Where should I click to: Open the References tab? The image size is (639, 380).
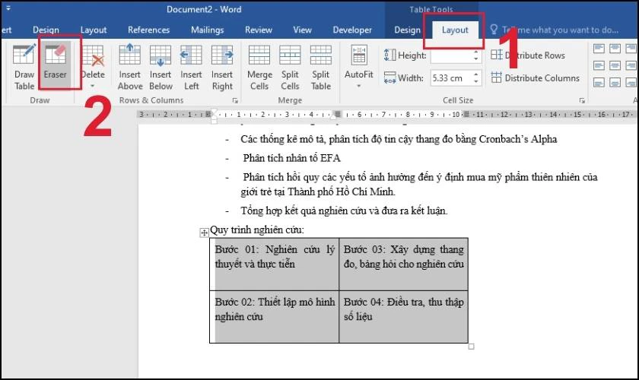[148, 30]
